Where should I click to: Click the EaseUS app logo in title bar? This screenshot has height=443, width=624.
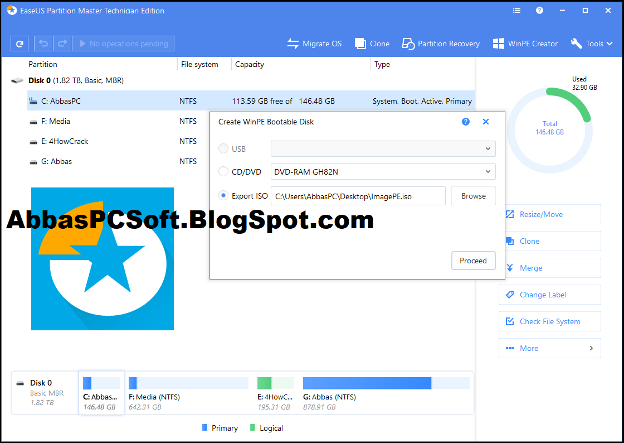click(12, 11)
